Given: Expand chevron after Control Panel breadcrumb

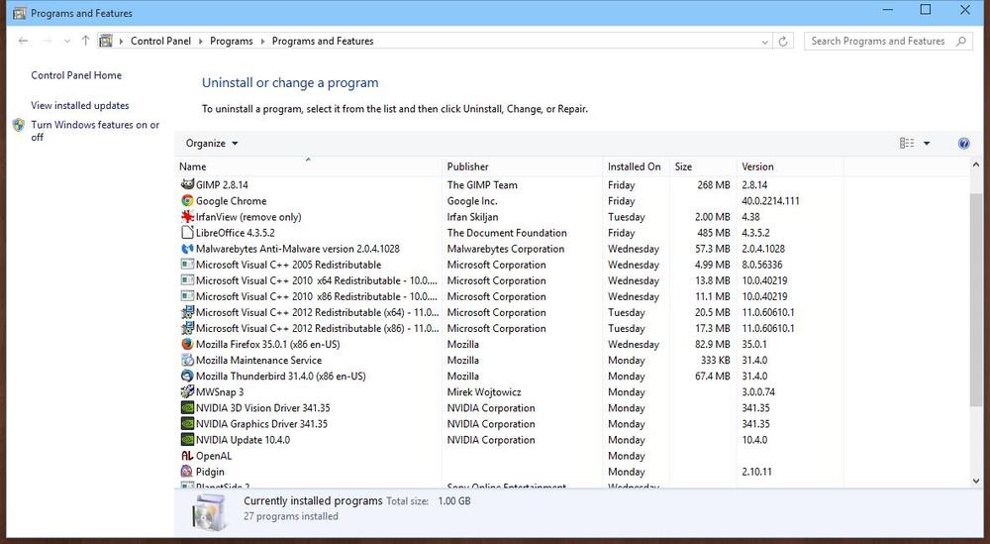Looking at the screenshot, I should [x=201, y=41].
